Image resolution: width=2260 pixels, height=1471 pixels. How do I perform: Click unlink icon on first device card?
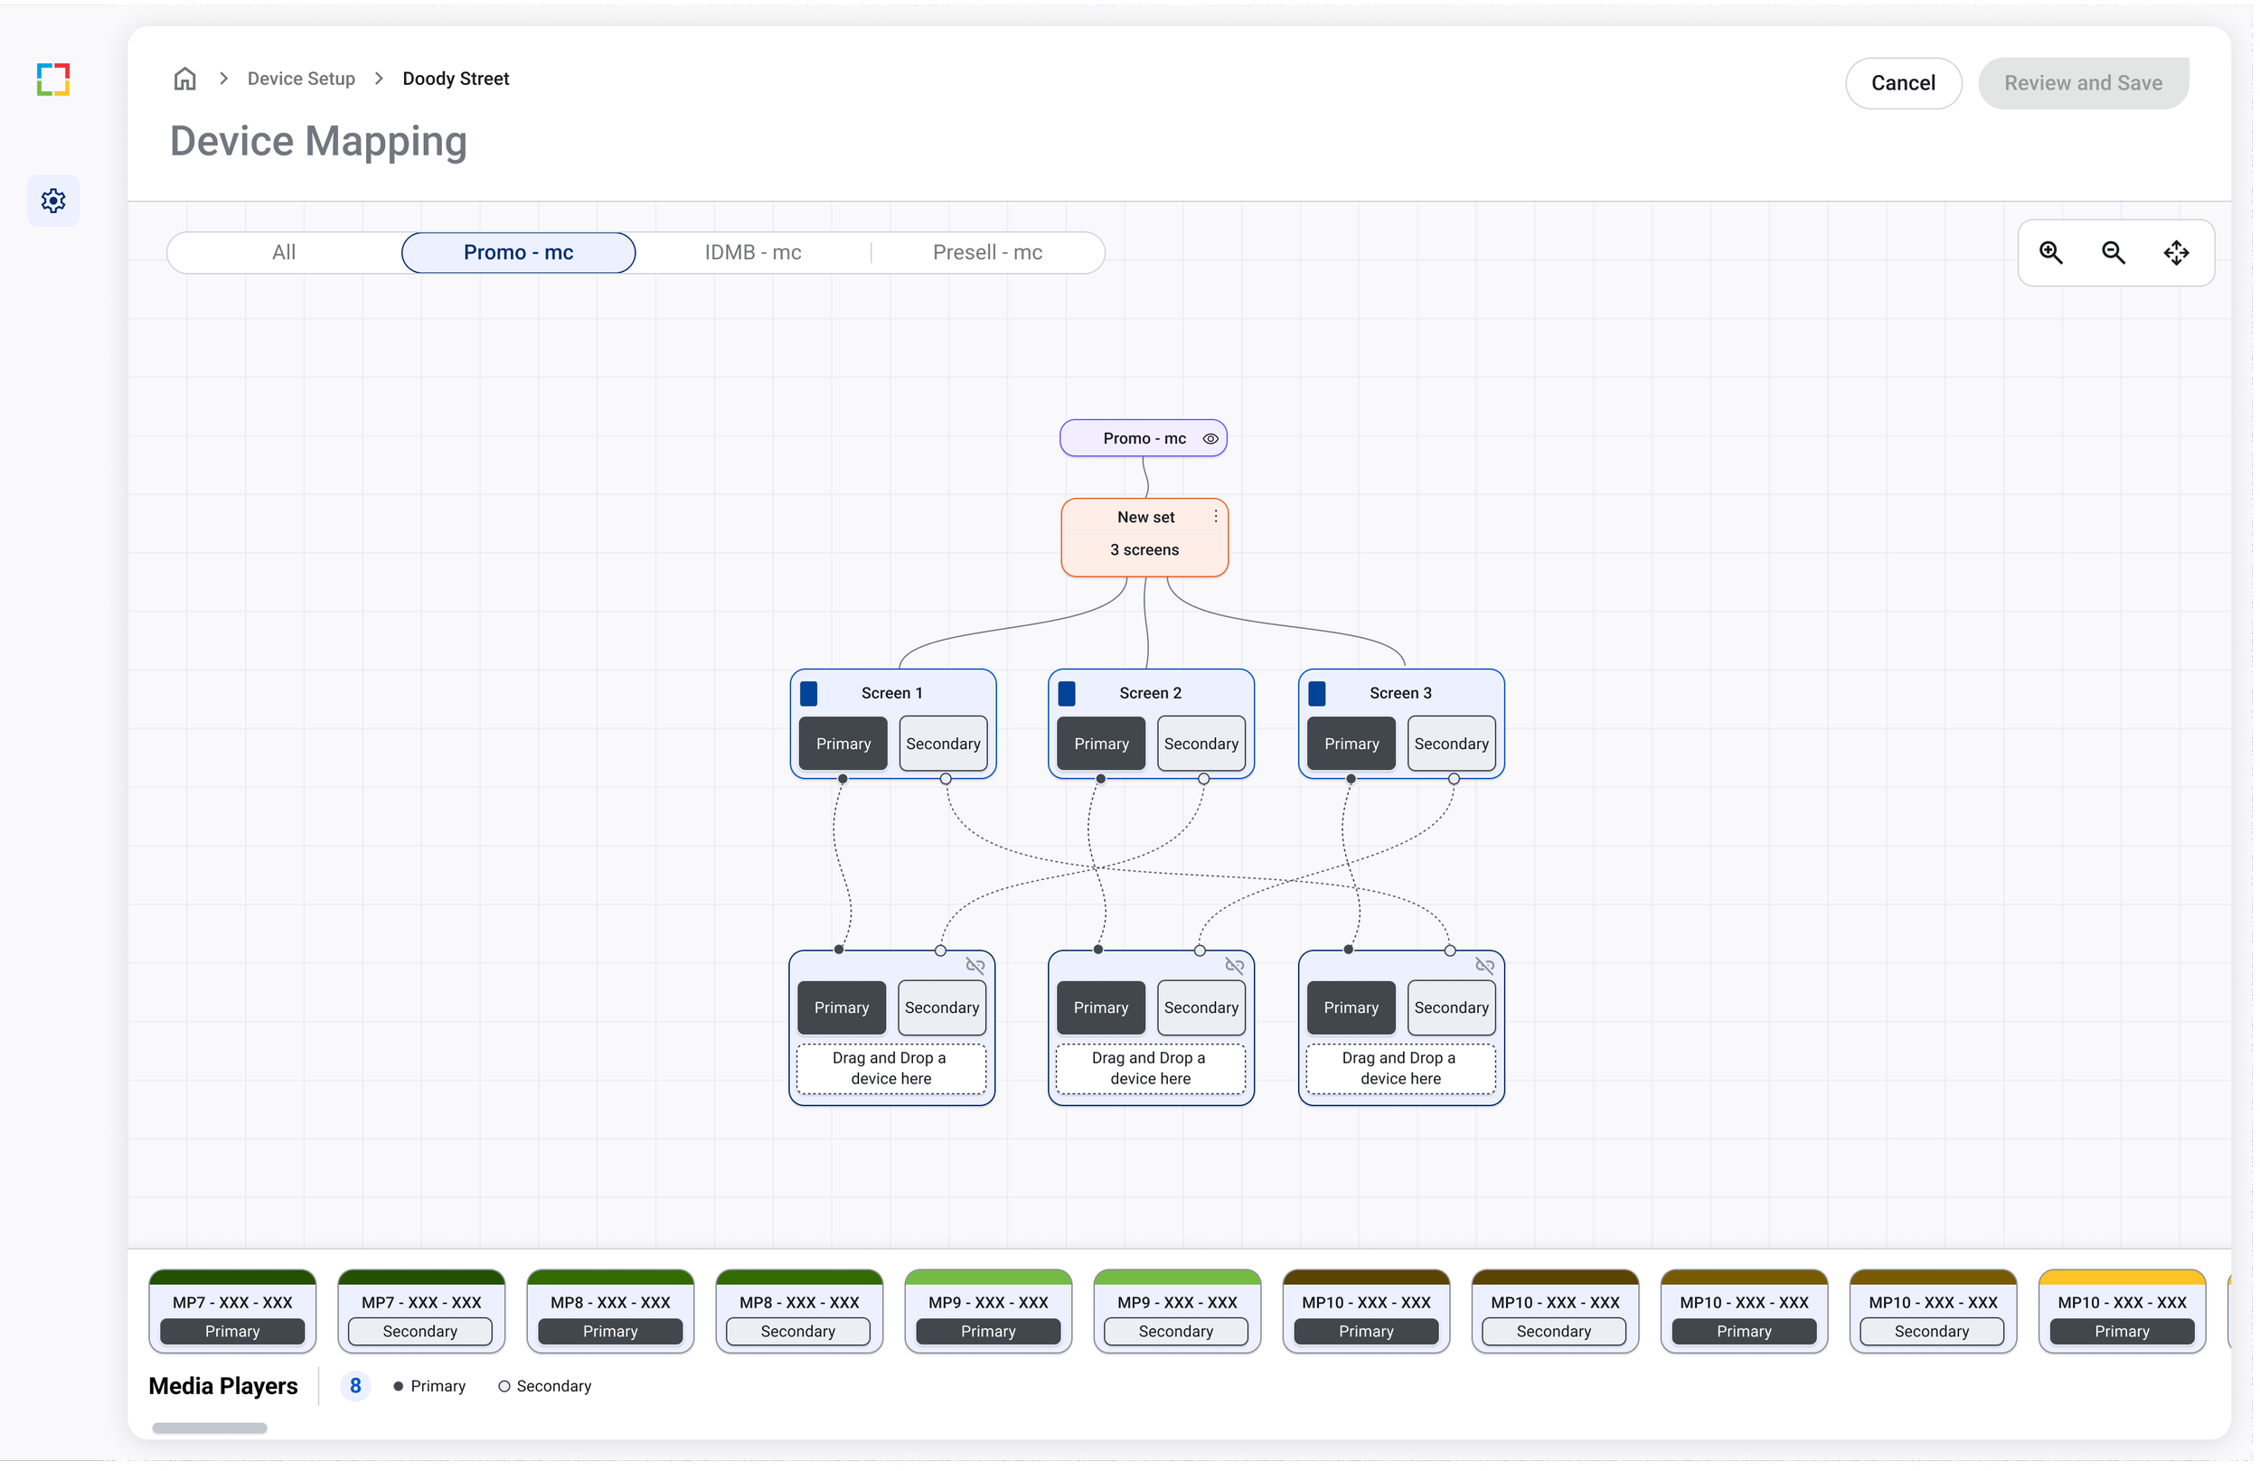pos(975,965)
